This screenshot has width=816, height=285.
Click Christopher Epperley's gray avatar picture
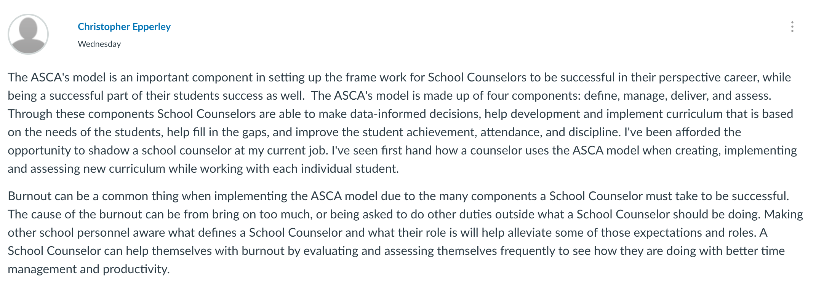tap(28, 34)
